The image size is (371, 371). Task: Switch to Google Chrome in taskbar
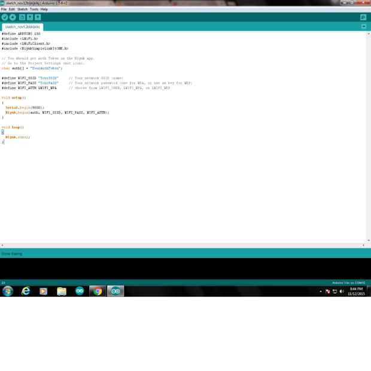[98, 291]
